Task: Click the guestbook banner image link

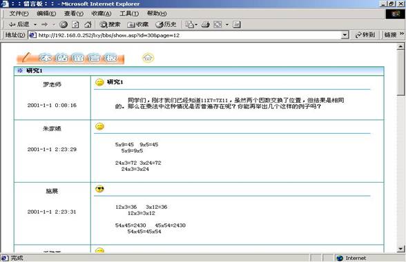Action: (x=70, y=58)
